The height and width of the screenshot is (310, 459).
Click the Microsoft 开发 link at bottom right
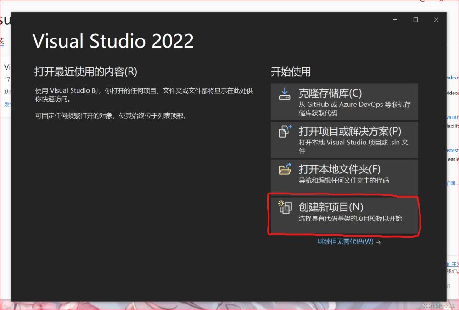[453, 265]
